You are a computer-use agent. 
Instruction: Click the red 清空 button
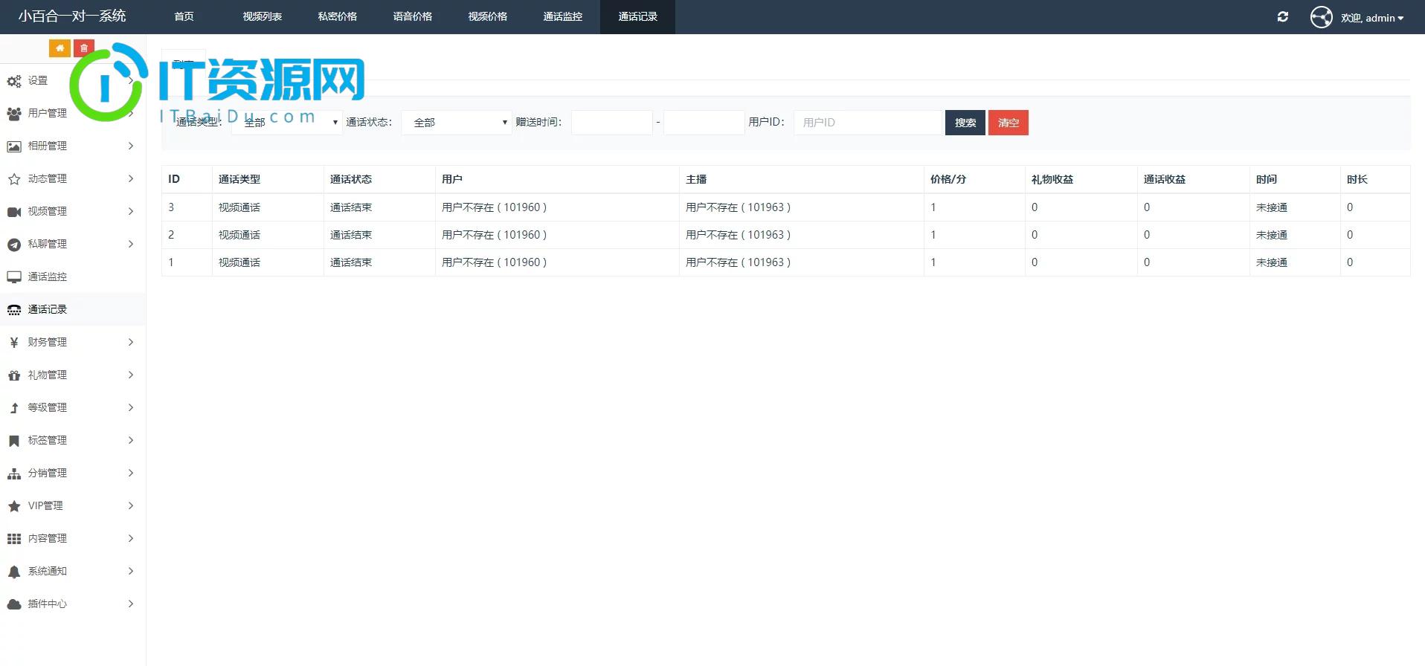1009,123
